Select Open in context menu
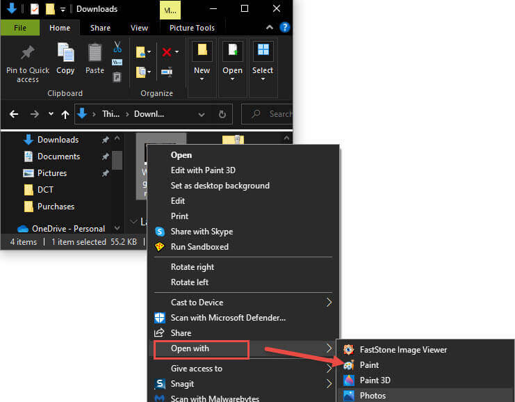The height and width of the screenshot is (402, 515). click(x=243, y=155)
